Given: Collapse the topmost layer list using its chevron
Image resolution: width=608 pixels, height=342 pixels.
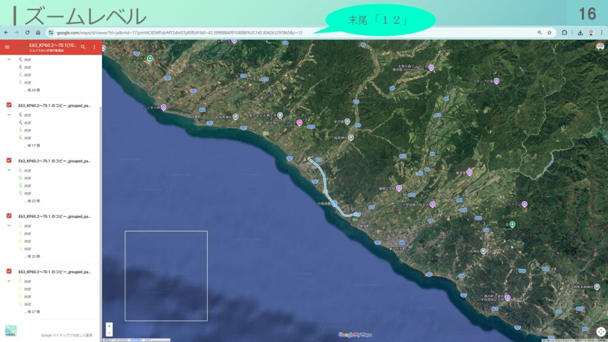Looking at the screenshot, I should (9, 59).
